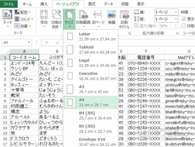The image size is (195, 147).
Task: Select Letter paper size
Action: (x=91, y=37)
